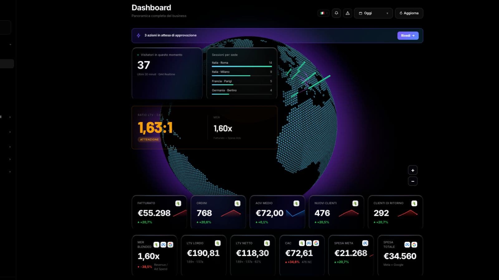
Task: Click the Francia · Parigi session progress bar
Action: tap(242, 85)
